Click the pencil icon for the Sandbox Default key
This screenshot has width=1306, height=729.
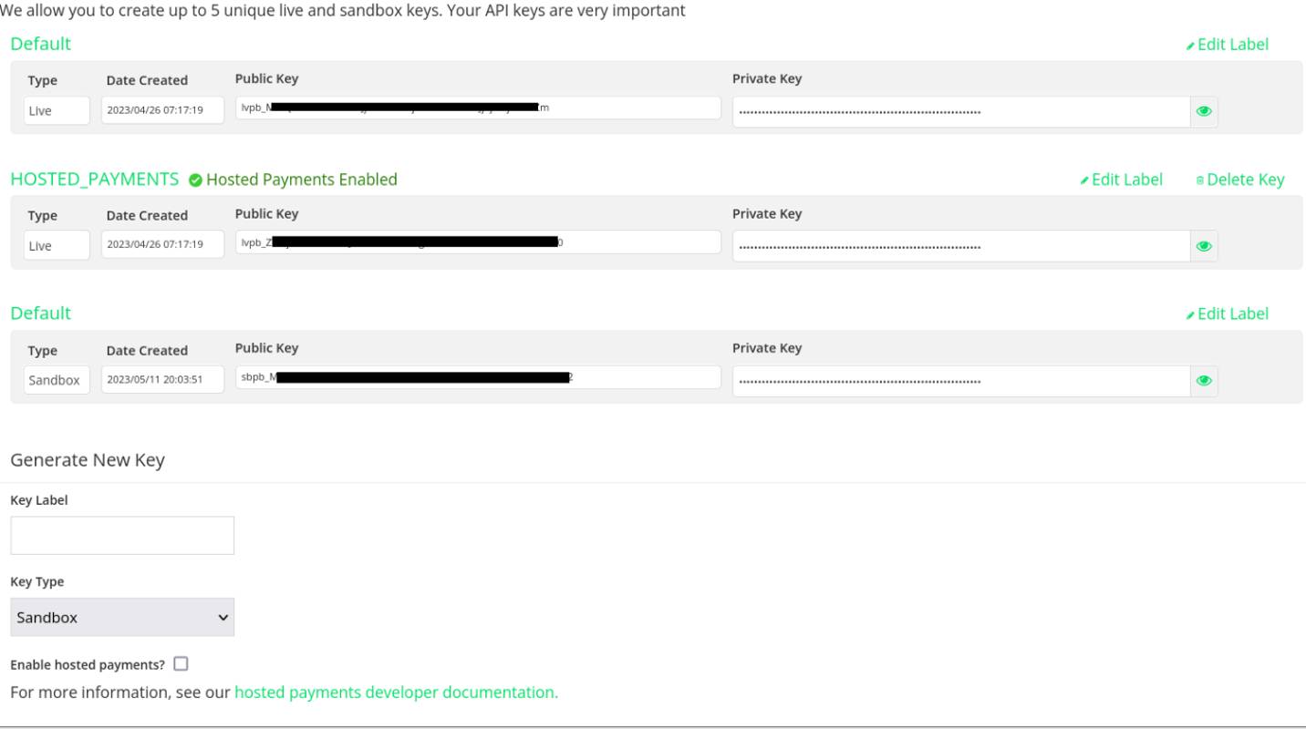tap(1190, 315)
